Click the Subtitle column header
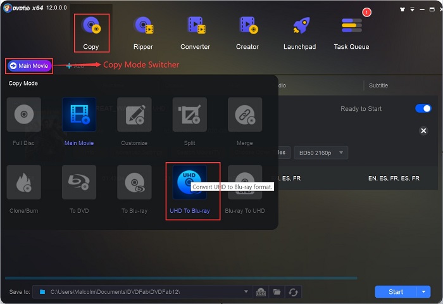Screen dimensions: 443x304 coord(378,85)
